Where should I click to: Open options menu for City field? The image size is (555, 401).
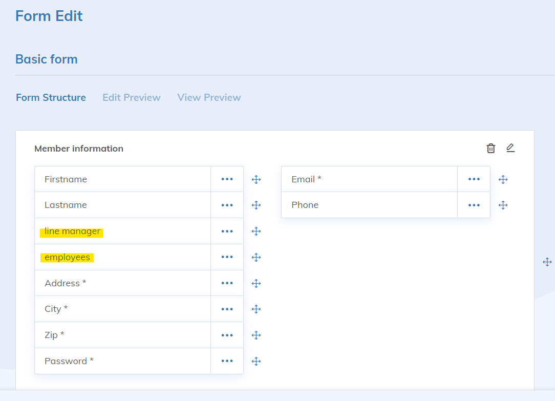tap(227, 309)
